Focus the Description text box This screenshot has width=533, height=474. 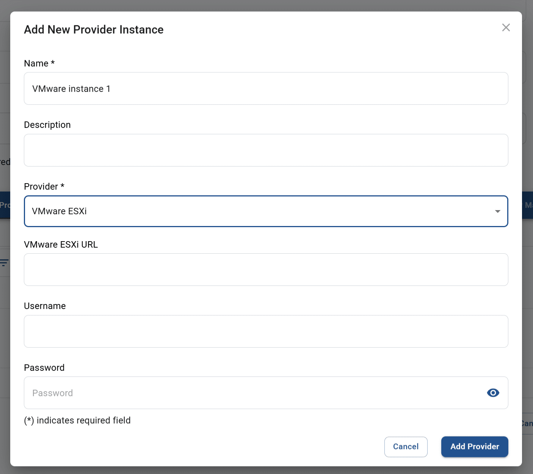point(265,150)
